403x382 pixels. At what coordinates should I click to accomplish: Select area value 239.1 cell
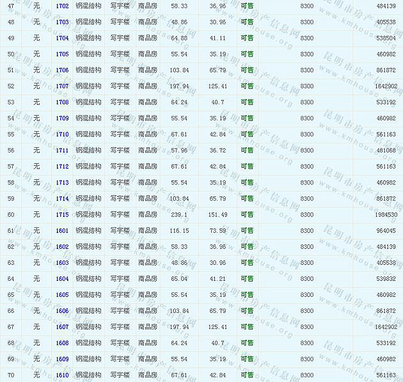(180, 214)
